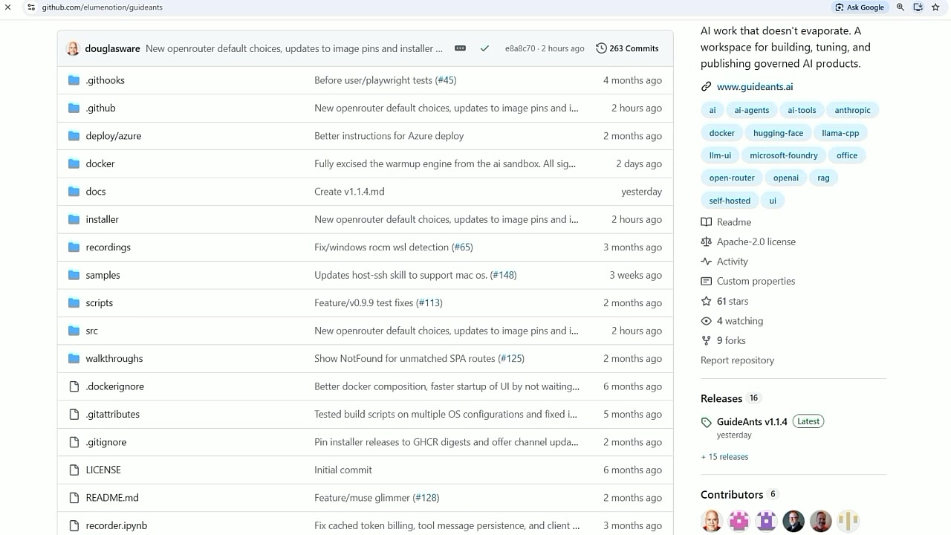Click the scripts folder icon

(74, 303)
